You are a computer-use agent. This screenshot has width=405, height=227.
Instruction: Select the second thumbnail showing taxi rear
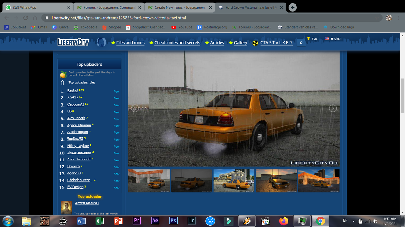coord(191,181)
